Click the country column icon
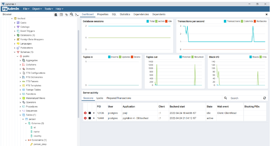The height and width of the screenshot is (146, 271). click(32, 136)
